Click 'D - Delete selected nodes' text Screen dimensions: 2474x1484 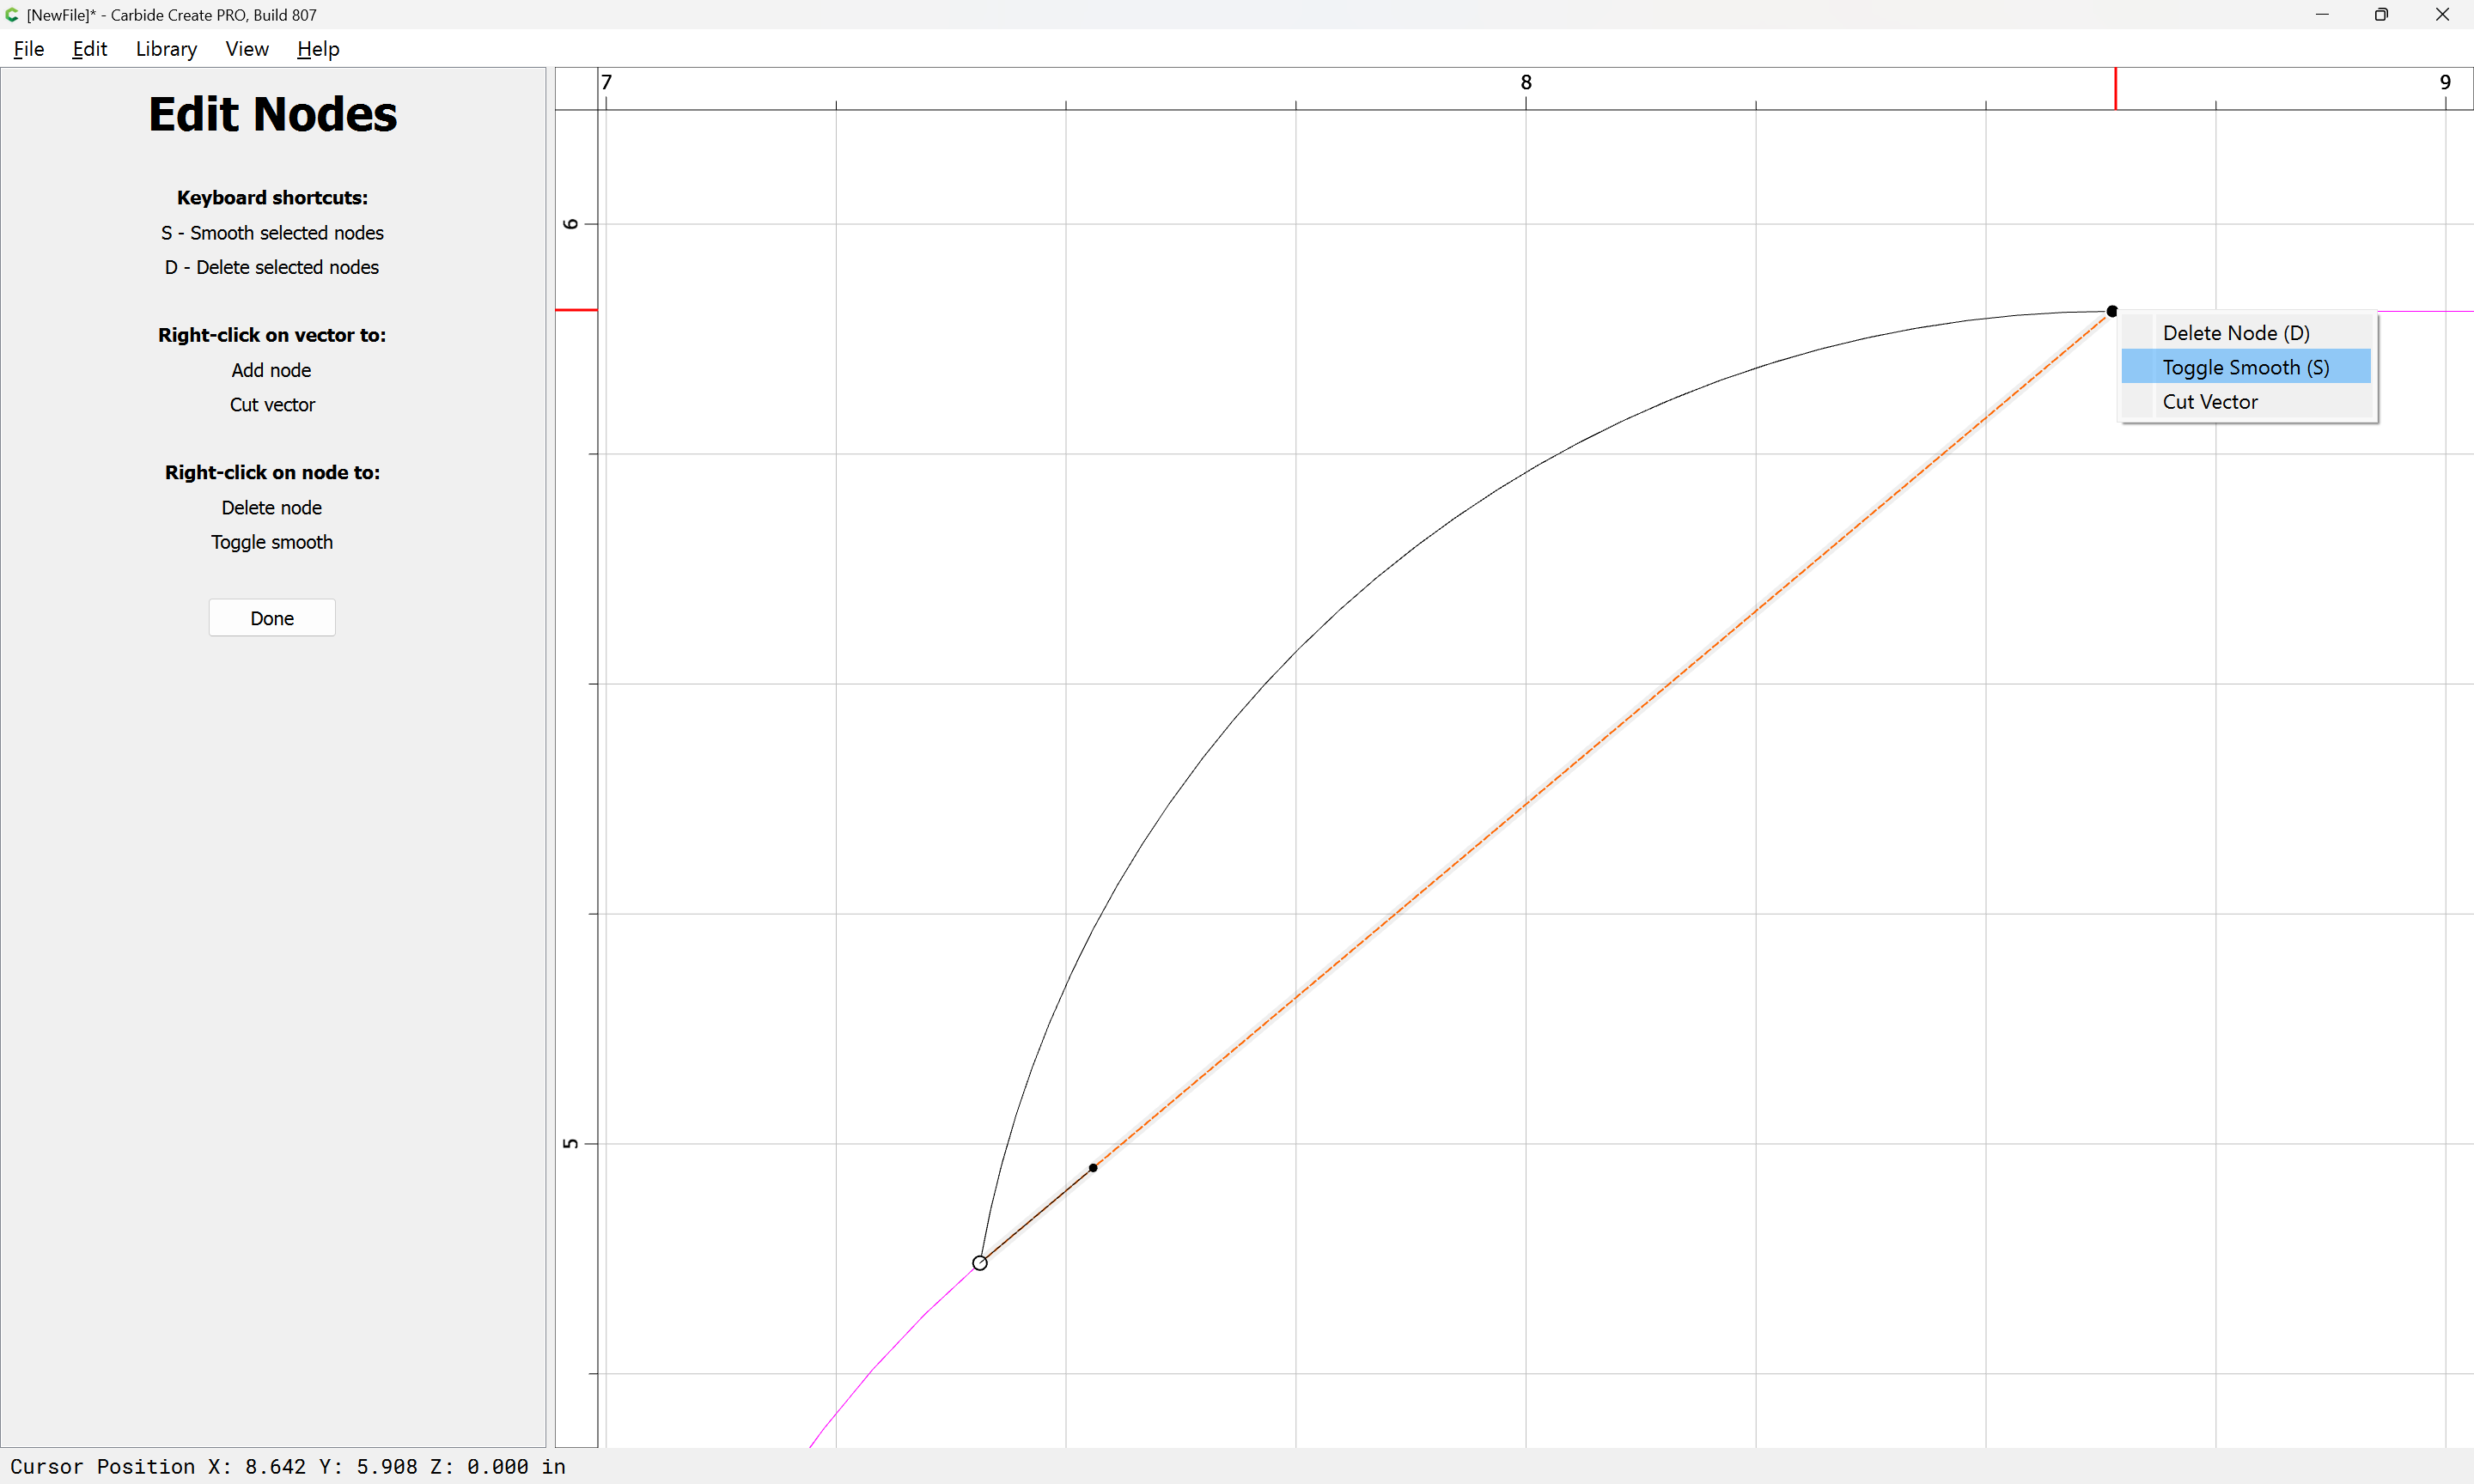pos(272,267)
